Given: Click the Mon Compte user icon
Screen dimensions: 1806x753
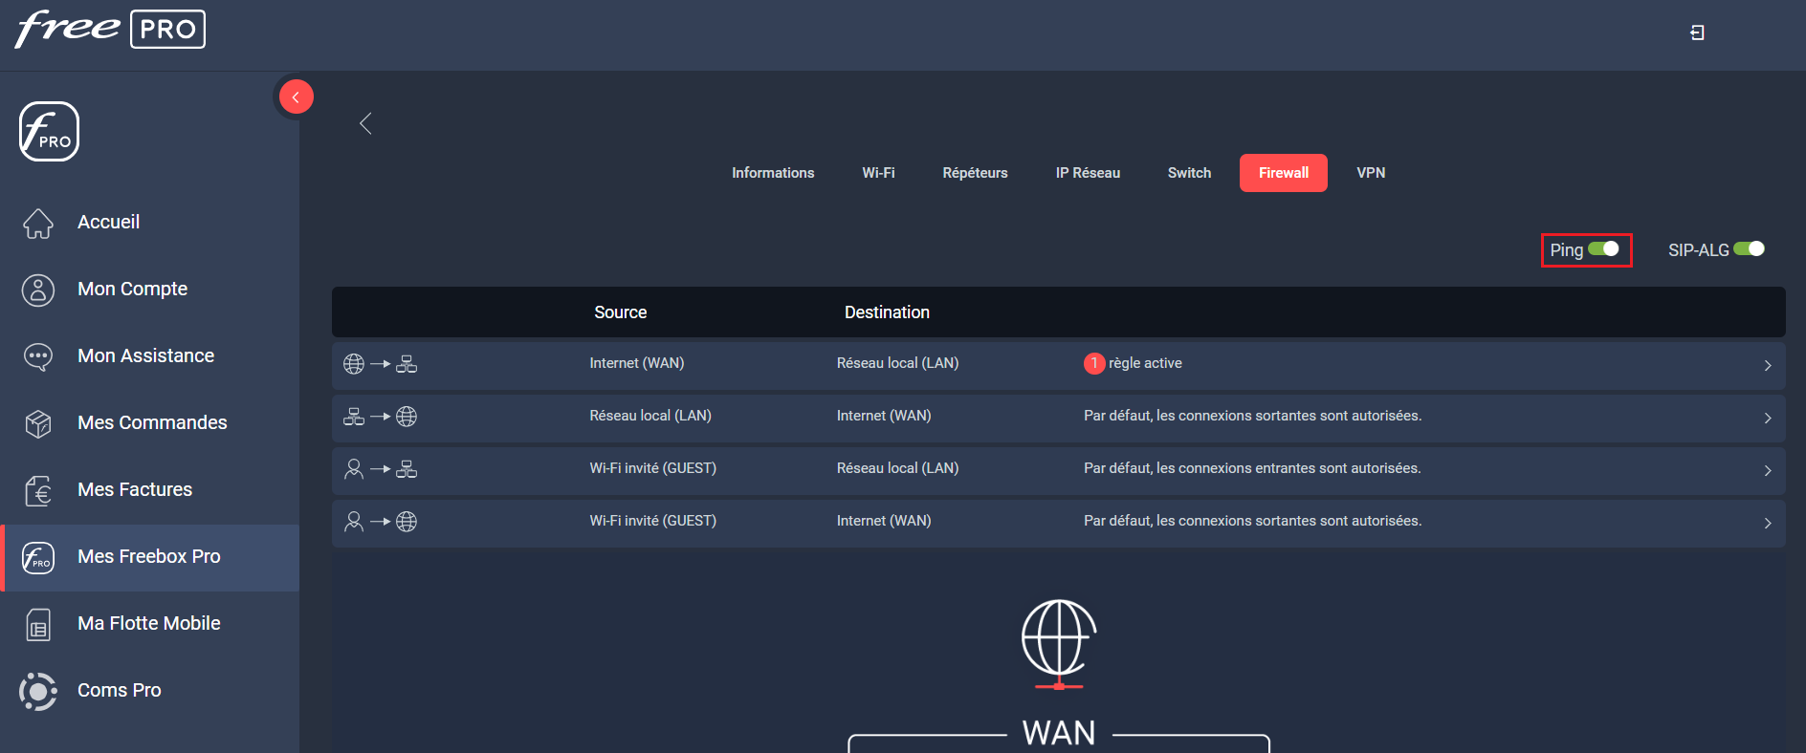Looking at the screenshot, I should pyautogui.click(x=38, y=290).
